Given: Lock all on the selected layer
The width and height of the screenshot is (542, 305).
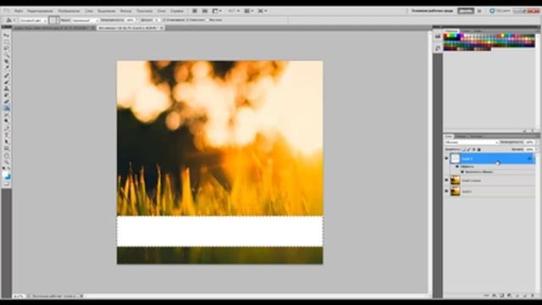Looking at the screenshot, I should [x=479, y=149].
